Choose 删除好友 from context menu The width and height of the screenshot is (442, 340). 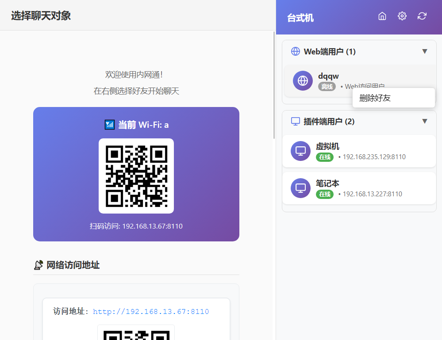(393, 98)
